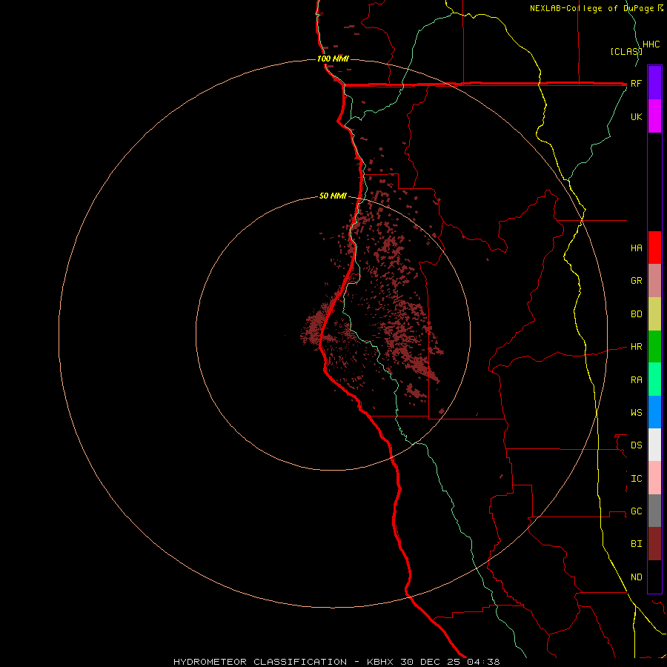Select the pink GR legend swatch
Screen dimensions: 667x667
click(654, 281)
